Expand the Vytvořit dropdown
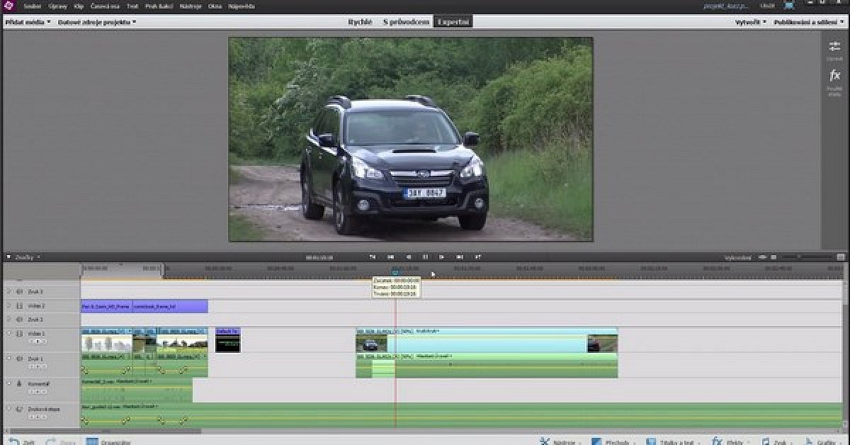850x445 pixels. (x=751, y=22)
